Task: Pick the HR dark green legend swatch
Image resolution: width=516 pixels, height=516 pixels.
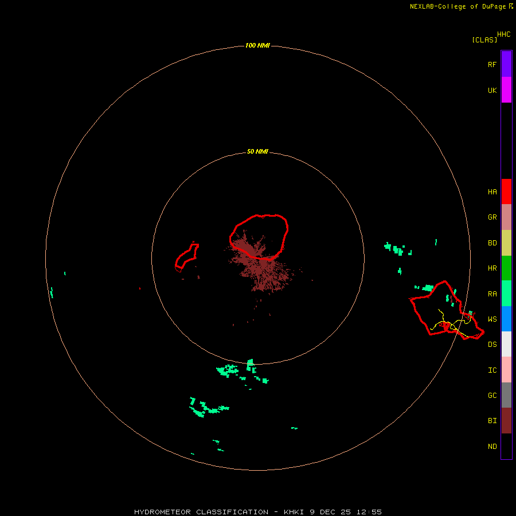Action: pos(506,268)
